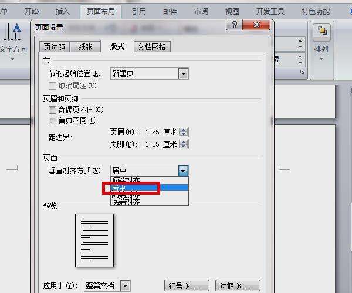Switch to the 纸张 tab
Image resolution: width=352 pixels, height=293 pixels.
pyautogui.click(x=85, y=47)
